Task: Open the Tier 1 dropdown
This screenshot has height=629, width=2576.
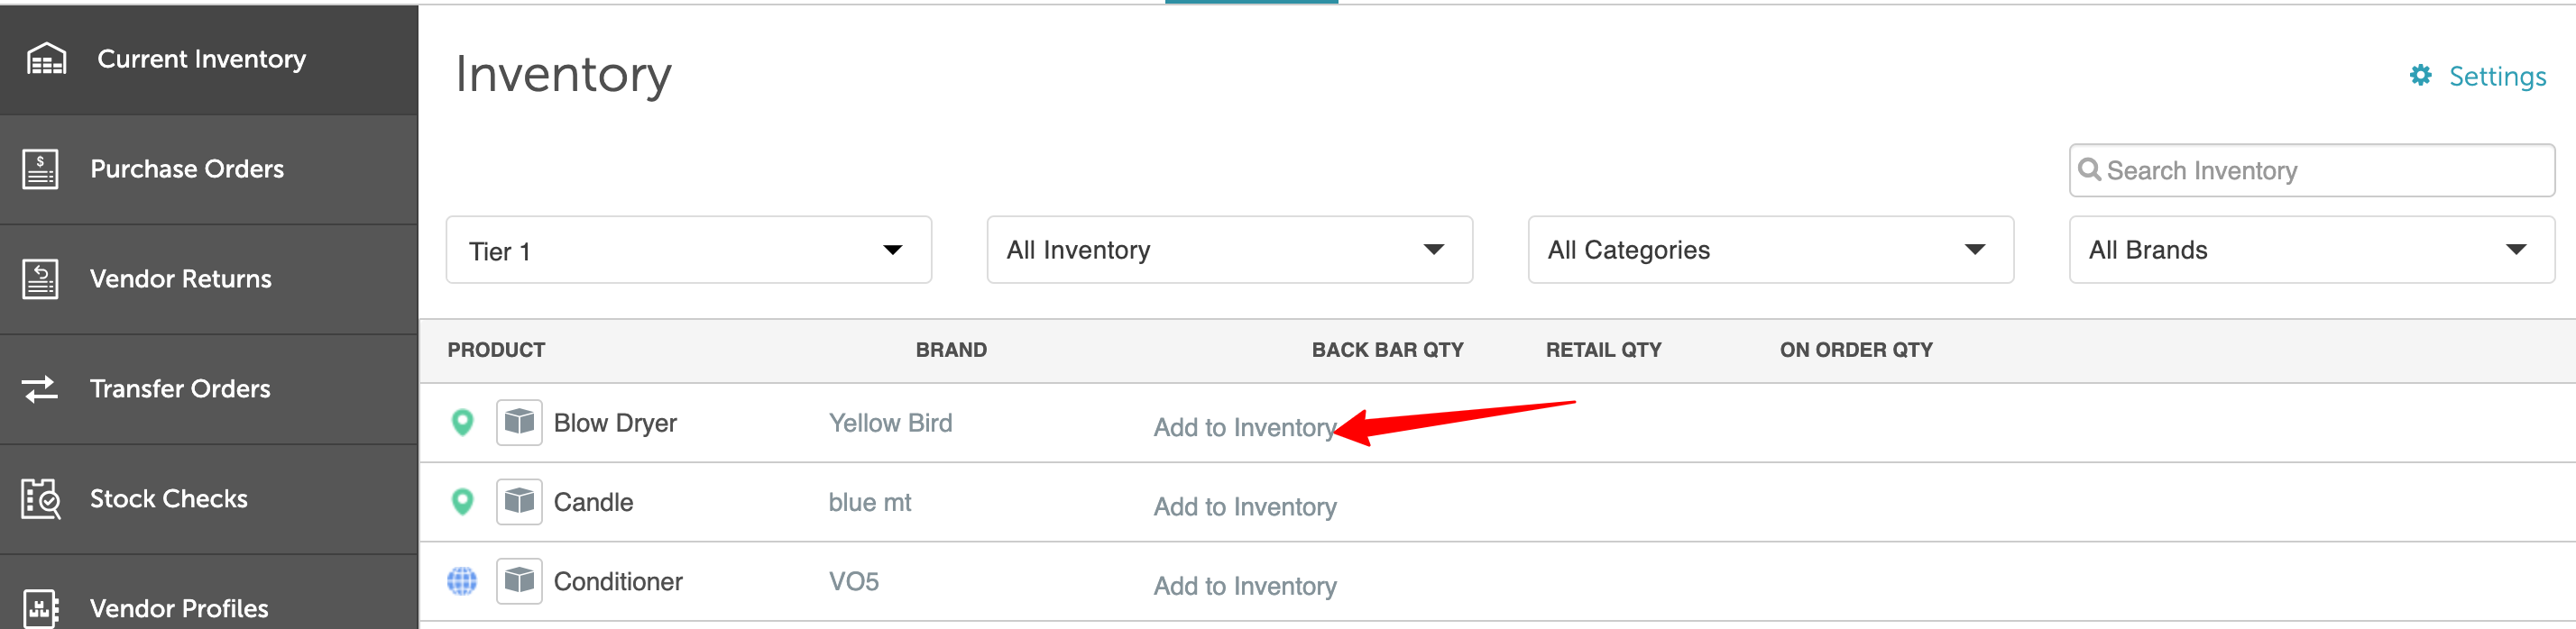Action: point(688,250)
